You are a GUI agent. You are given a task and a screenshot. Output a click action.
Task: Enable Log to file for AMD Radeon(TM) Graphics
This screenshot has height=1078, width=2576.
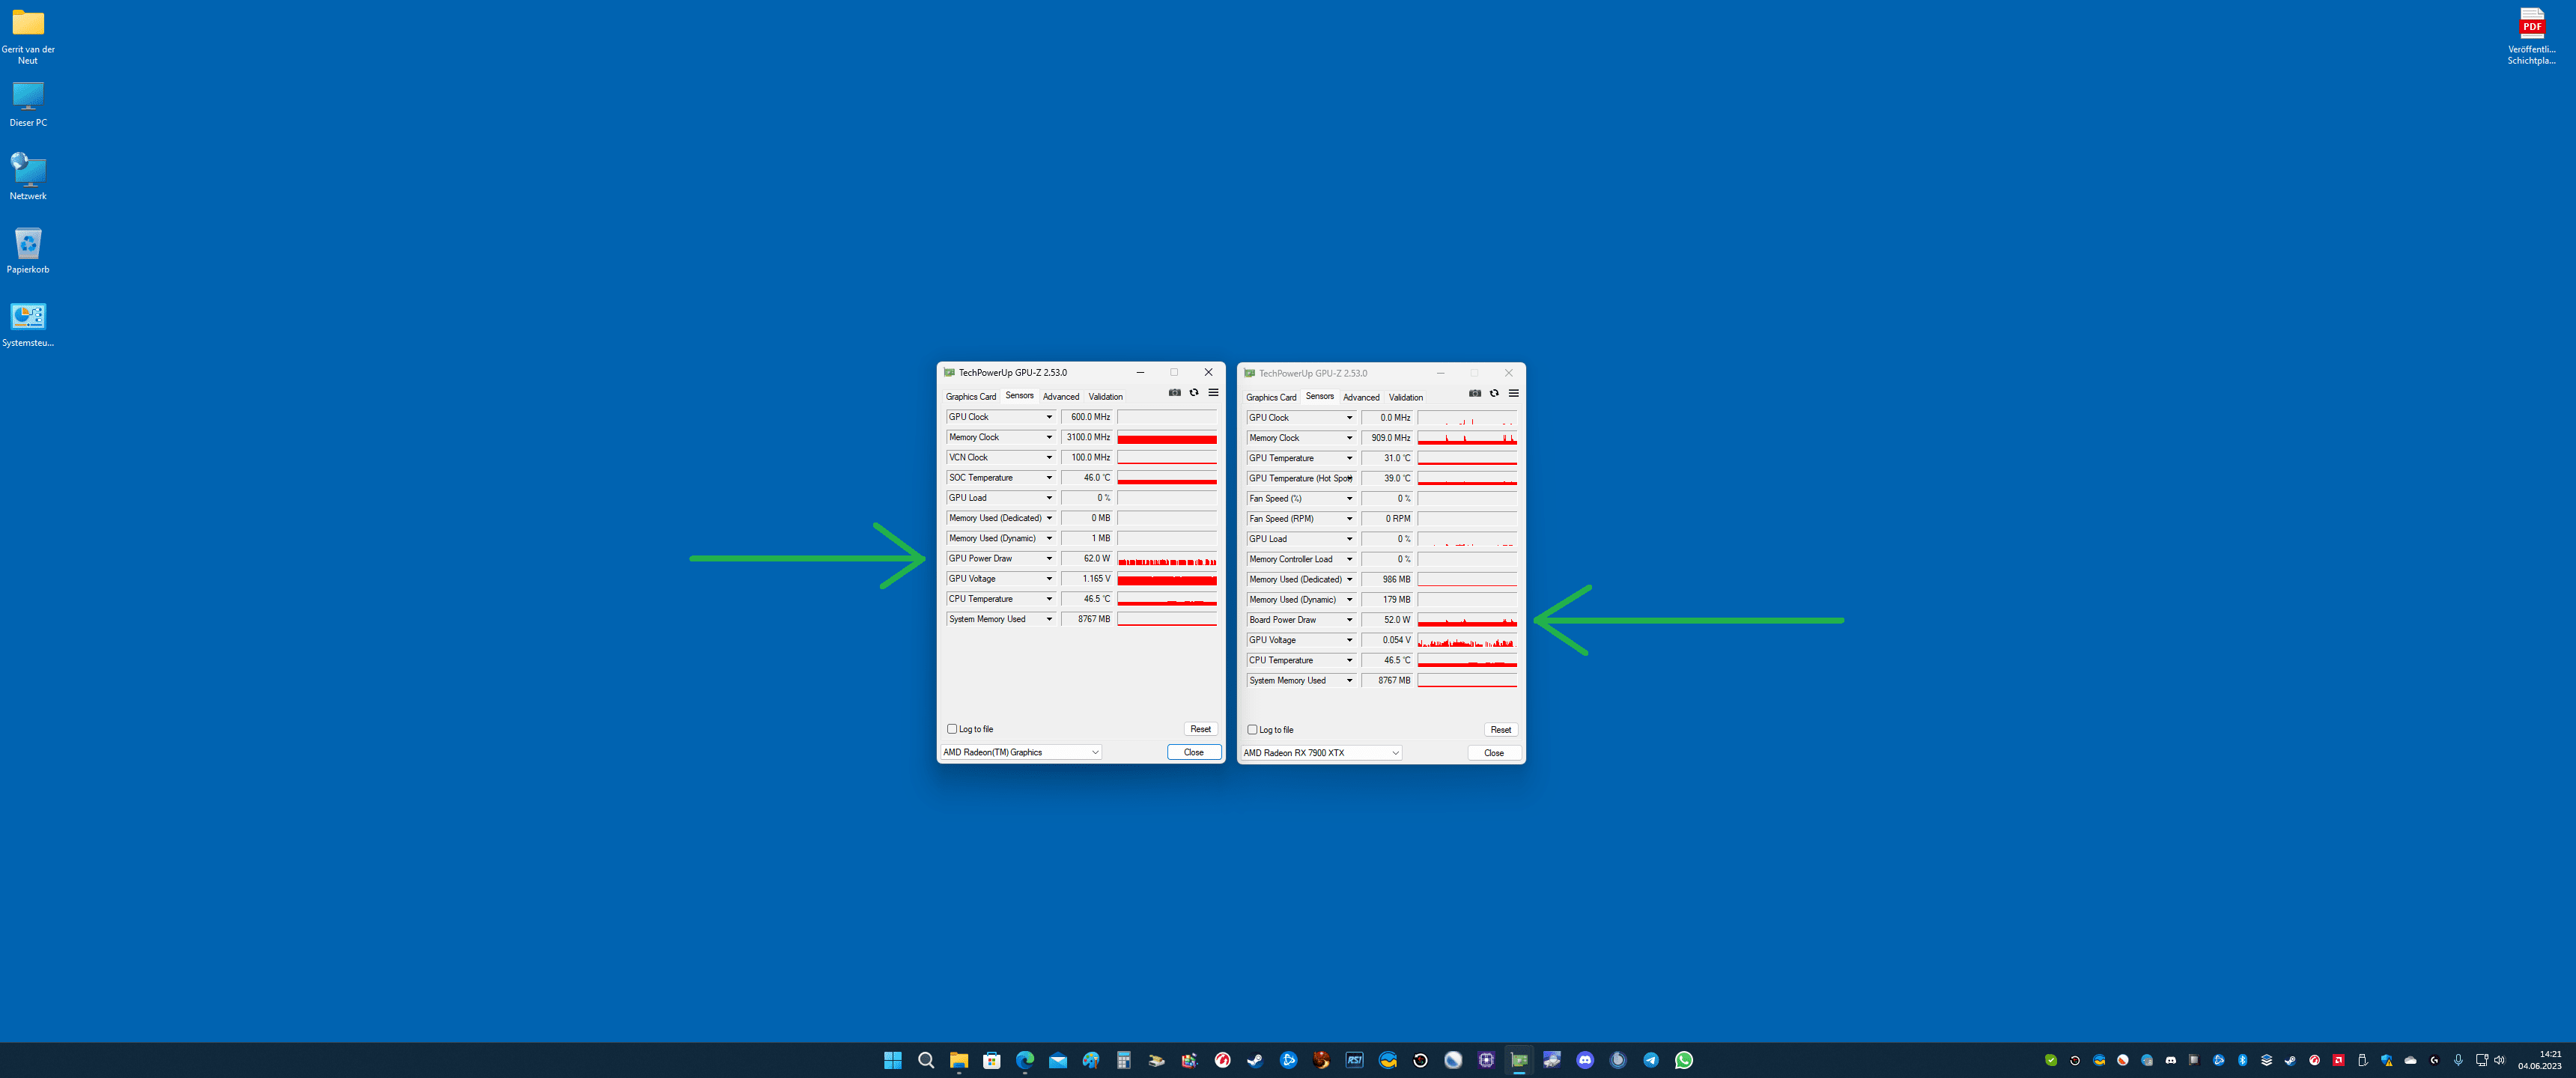click(x=952, y=729)
